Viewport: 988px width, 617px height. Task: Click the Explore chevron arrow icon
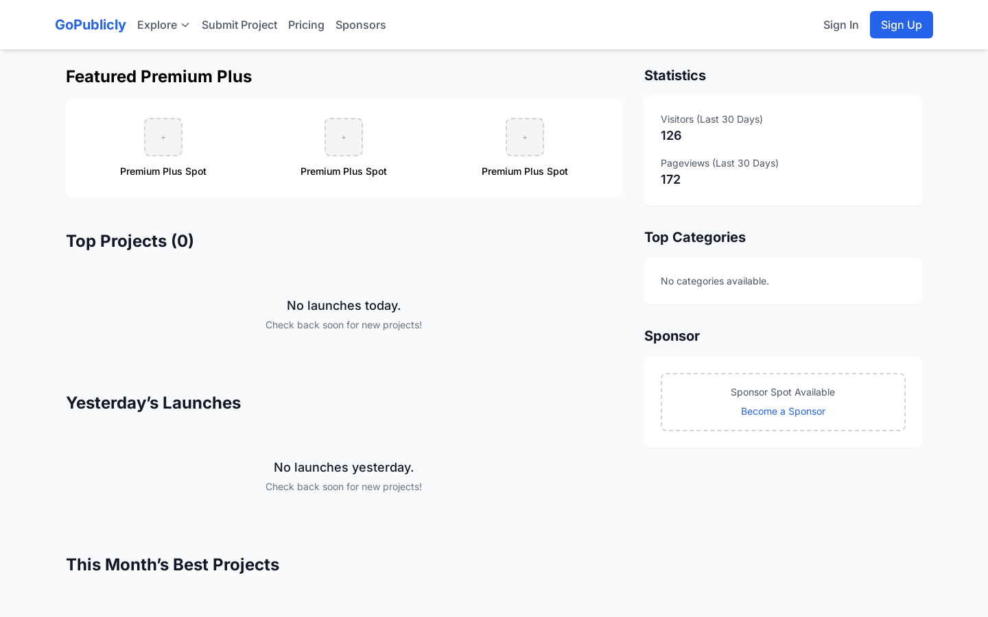pyautogui.click(x=185, y=25)
